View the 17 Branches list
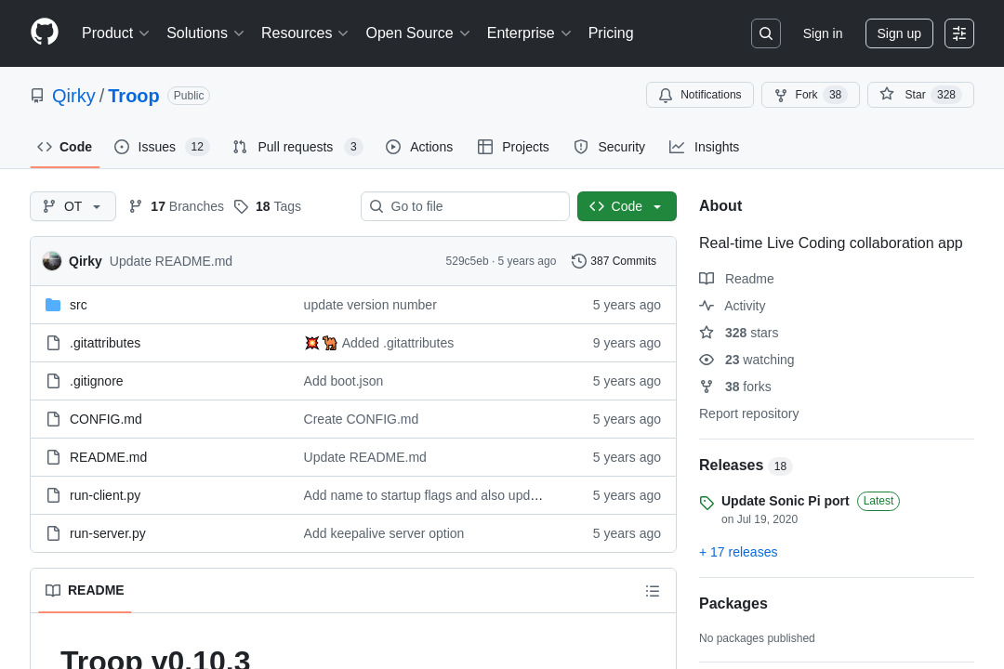The height and width of the screenshot is (669, 1004). (177, 206)
